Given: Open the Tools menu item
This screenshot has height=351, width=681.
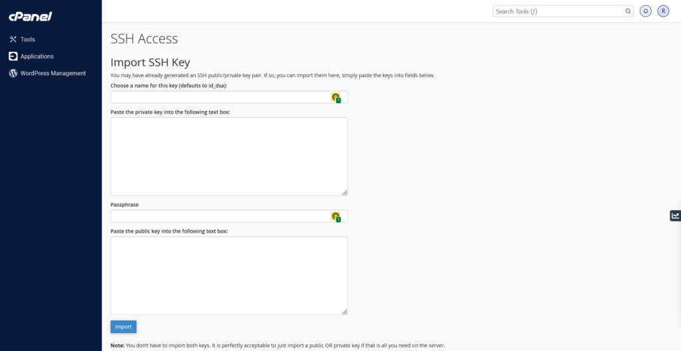Looking at the screenshot, I should click(28, 39).
